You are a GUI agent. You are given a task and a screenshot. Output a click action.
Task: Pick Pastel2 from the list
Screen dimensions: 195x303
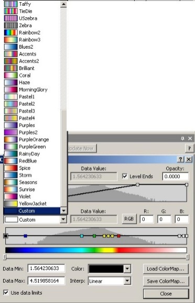point(32,104)
